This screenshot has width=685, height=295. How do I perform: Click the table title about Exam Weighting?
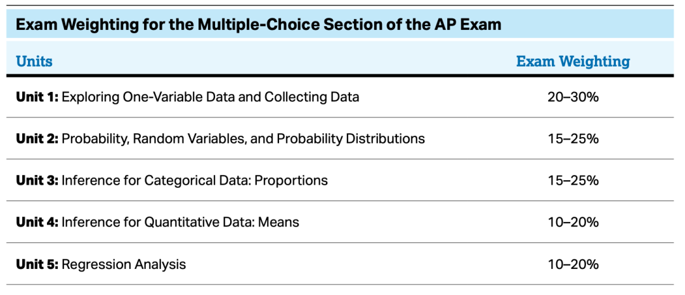tap(258, 25)
